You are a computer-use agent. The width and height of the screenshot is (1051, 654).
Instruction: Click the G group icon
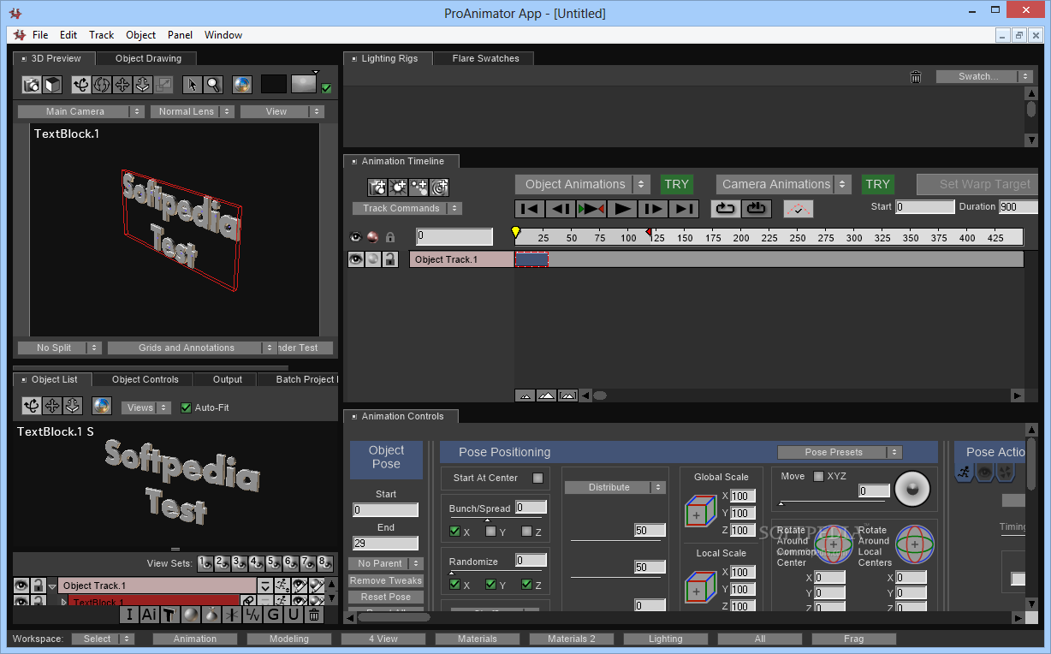(x=273, y=614)
